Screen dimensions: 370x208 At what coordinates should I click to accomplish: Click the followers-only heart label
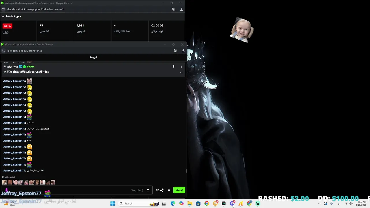click(x=9, y=177)
